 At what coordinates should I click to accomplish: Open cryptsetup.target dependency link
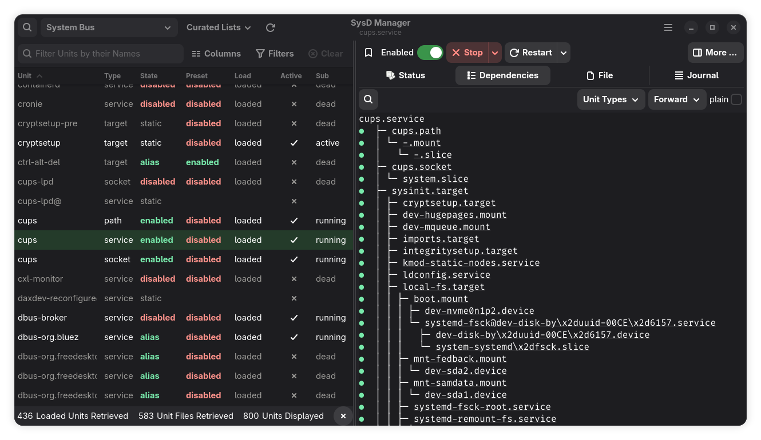click(x=449, y=203)
